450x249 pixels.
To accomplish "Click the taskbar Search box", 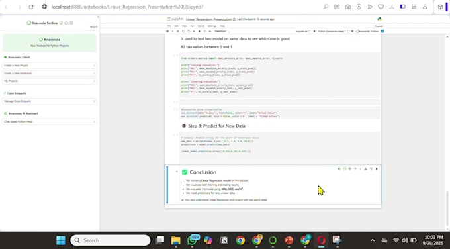I will tap(111, 240).
